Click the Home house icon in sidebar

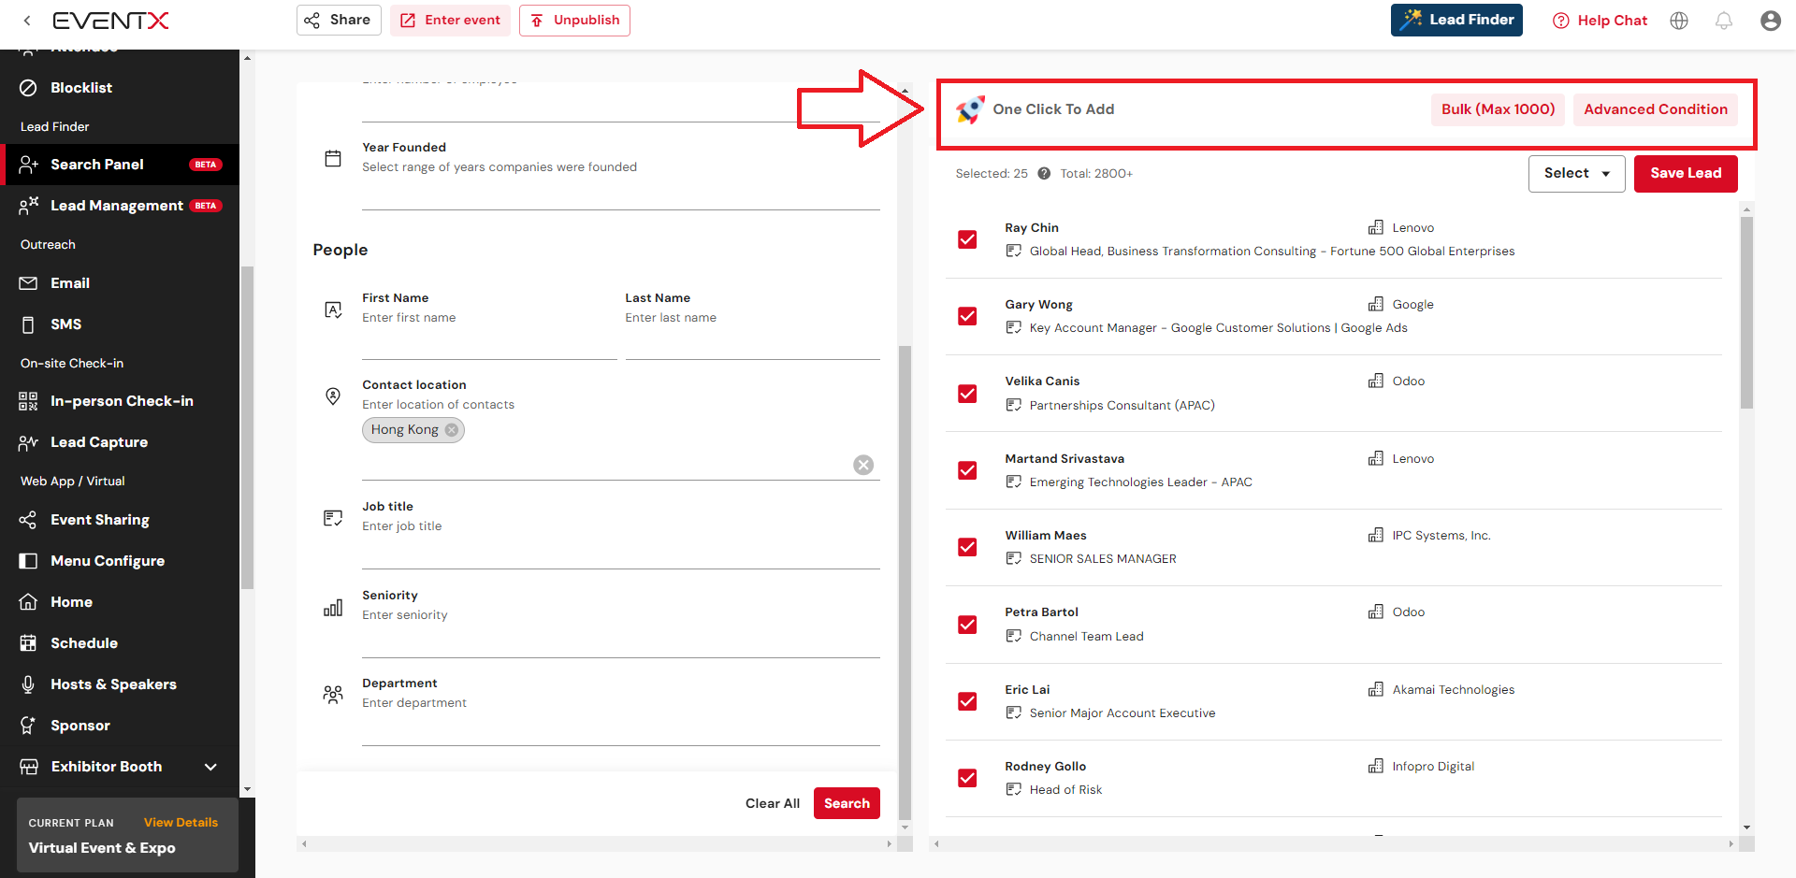pyautogui.click(x=29, y=602)
